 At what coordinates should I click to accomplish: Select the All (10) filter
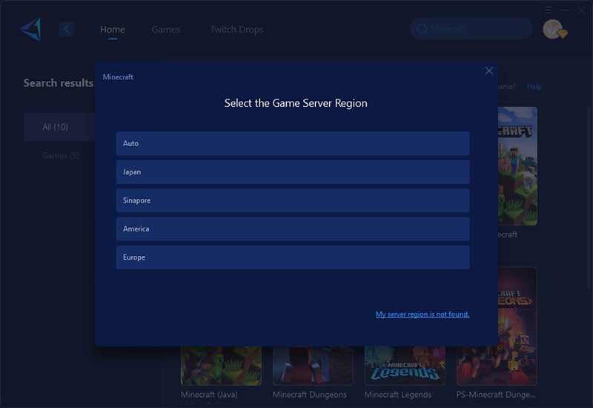pos(59,127)
